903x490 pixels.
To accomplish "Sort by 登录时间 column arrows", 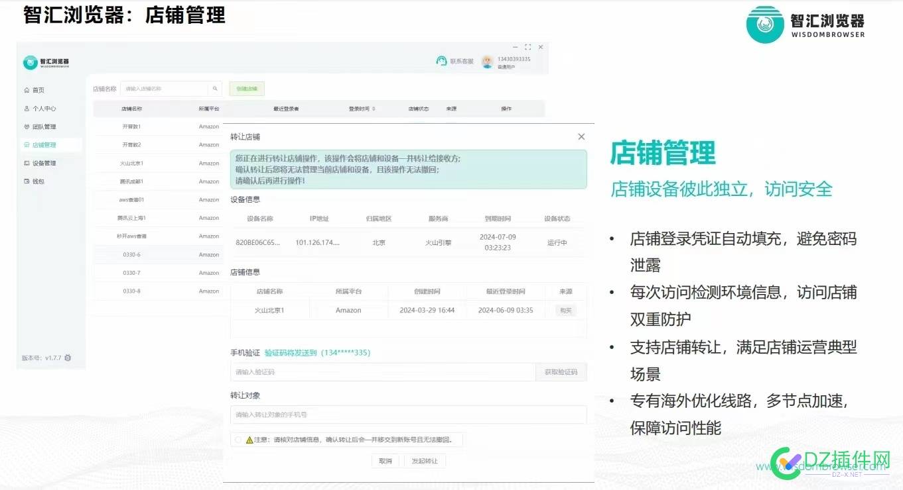I will point(374,109).
